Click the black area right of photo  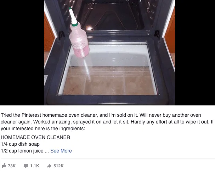point(195,53)
